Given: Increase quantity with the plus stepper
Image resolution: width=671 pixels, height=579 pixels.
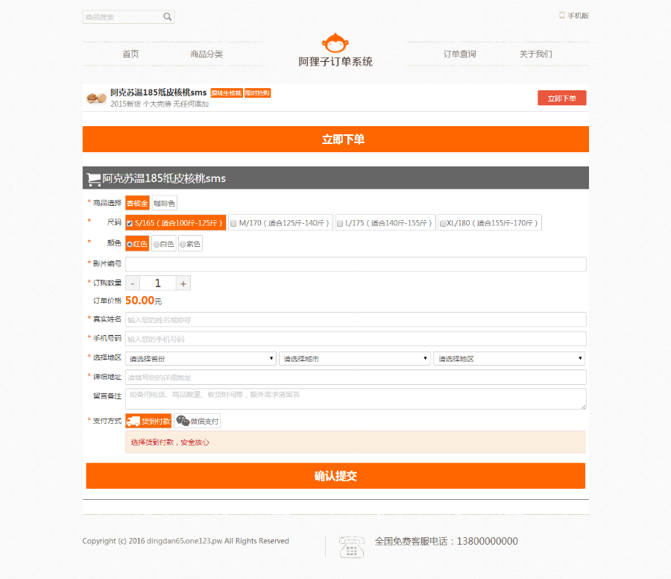Looking at the screenshot, I should click(x=183, y=283).
